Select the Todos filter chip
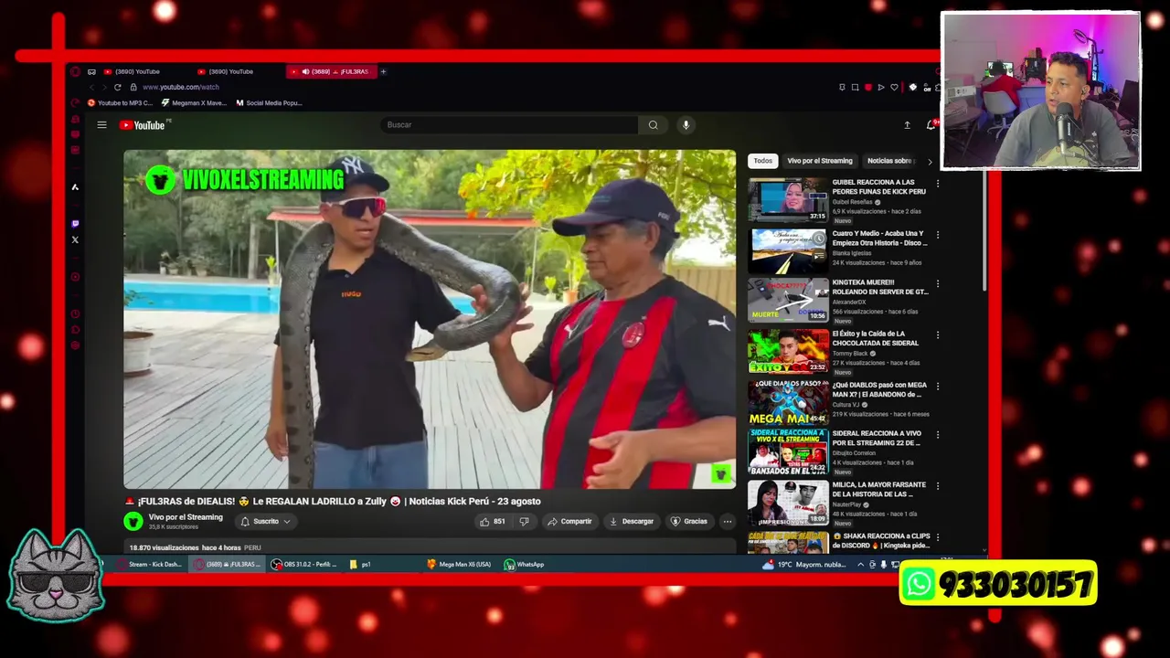This screenshot has width=1170, height=658. point(762,161)
